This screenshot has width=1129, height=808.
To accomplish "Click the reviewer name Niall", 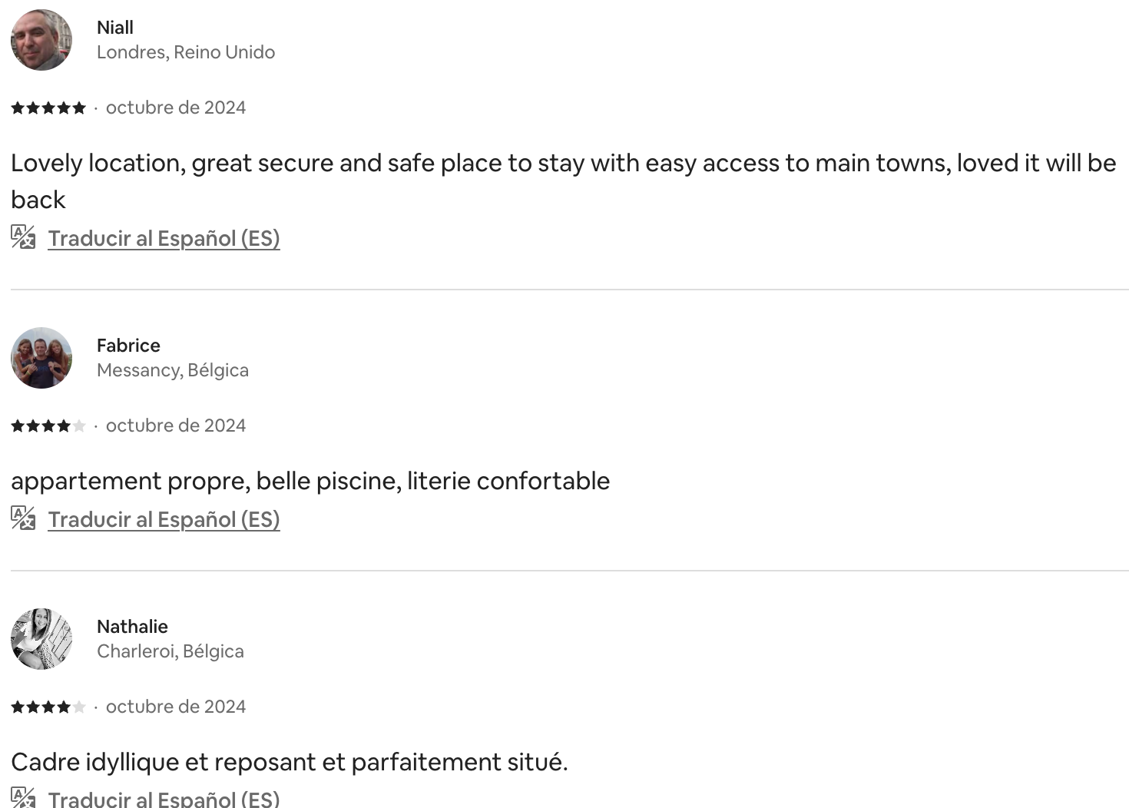I will tap(115, 28).
